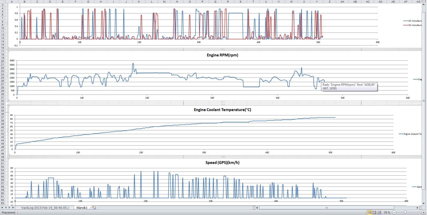Screen dimensions: 427x215
Task: Jump to the last sheet tab
Action: click(13, 208)
